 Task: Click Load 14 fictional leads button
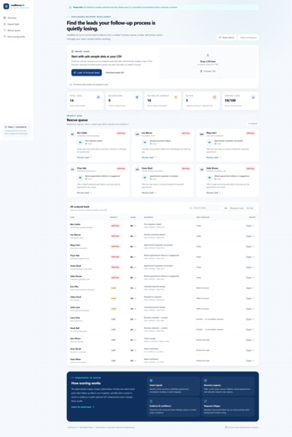[x=87, y=72]
